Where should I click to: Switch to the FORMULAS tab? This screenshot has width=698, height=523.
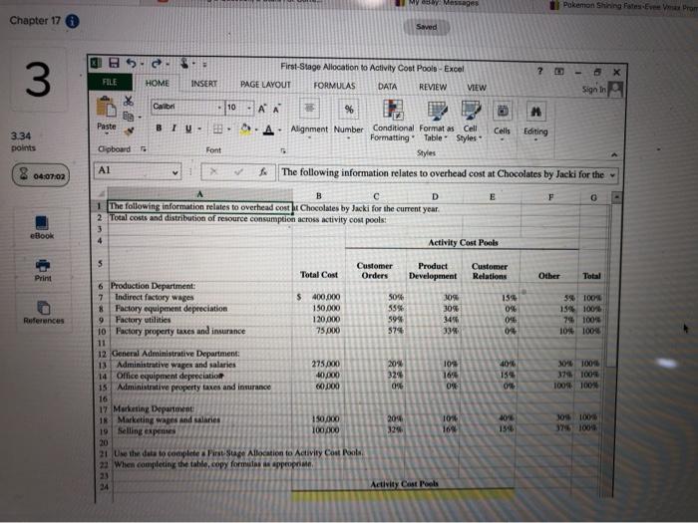click(334, 86)
